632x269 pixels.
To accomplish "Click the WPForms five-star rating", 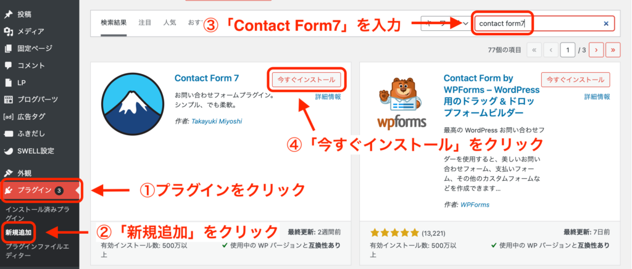I will pos(395,233).
